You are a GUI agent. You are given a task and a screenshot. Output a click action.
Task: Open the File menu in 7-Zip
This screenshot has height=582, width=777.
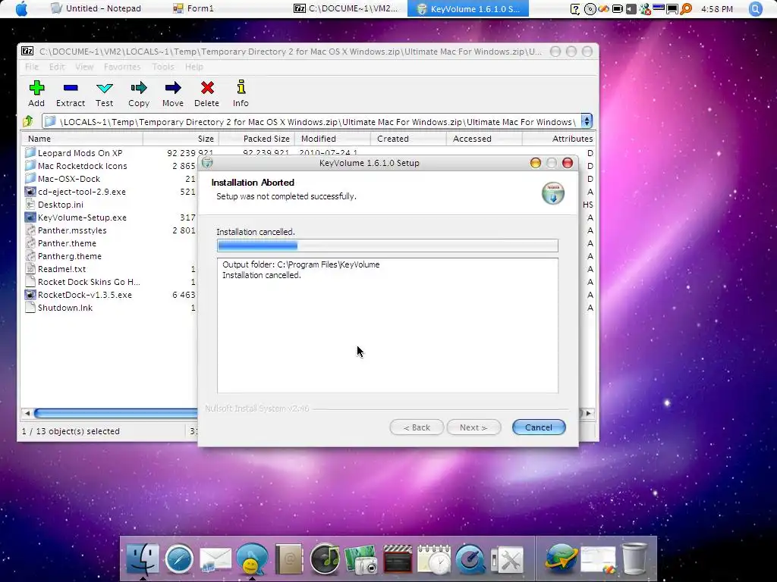click(32, 67)
